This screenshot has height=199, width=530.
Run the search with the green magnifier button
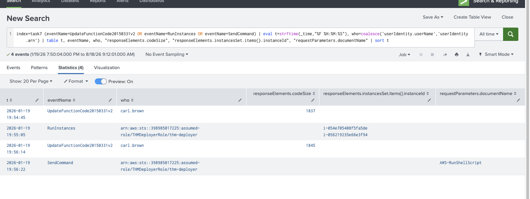click(x=511, y=34)
